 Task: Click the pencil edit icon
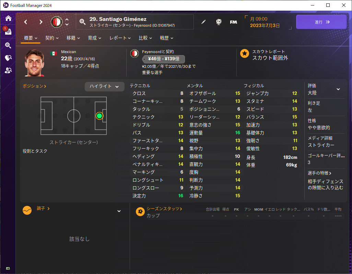pos(203,22)
